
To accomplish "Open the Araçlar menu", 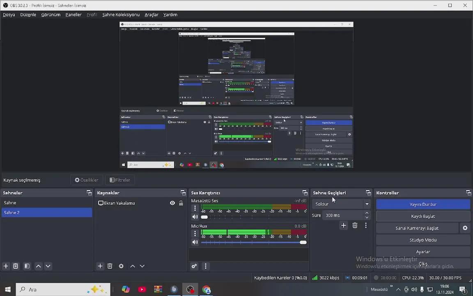I will tap(151, 15).
